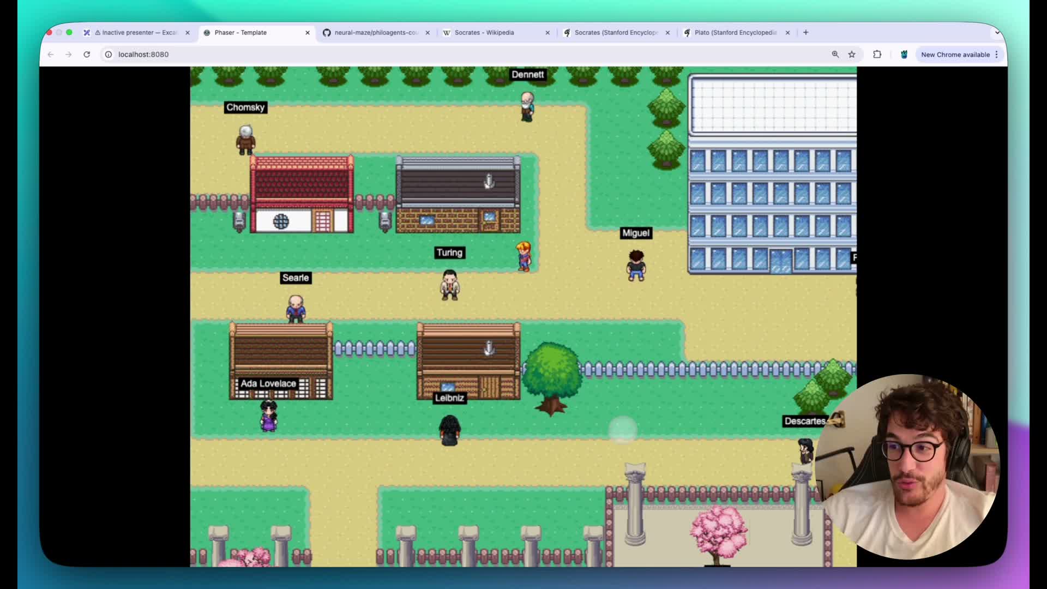Open the Plato Stanford Encyclopedia tab

coord(735,33)
